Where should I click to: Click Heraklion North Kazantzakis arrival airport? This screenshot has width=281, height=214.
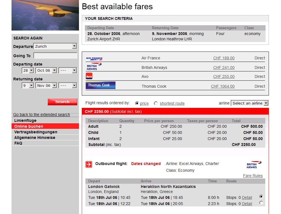pyautogui.click(x=168, y=187)
